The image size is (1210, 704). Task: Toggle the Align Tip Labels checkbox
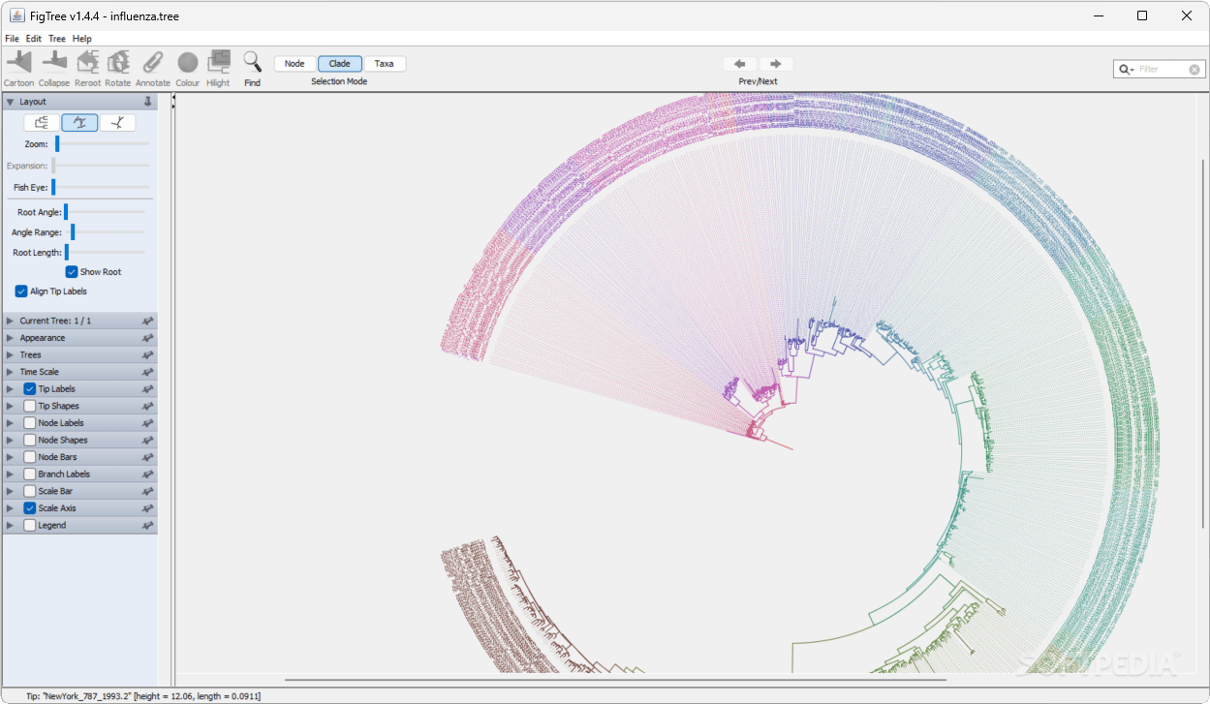(x=21, y=291)
